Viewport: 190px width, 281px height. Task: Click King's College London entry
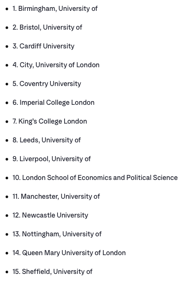point(50,122)
